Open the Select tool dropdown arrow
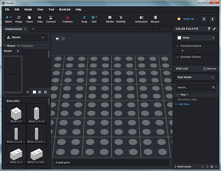Image resolution: width=221 pixels, height=171 pixels. tap(11, 17)
